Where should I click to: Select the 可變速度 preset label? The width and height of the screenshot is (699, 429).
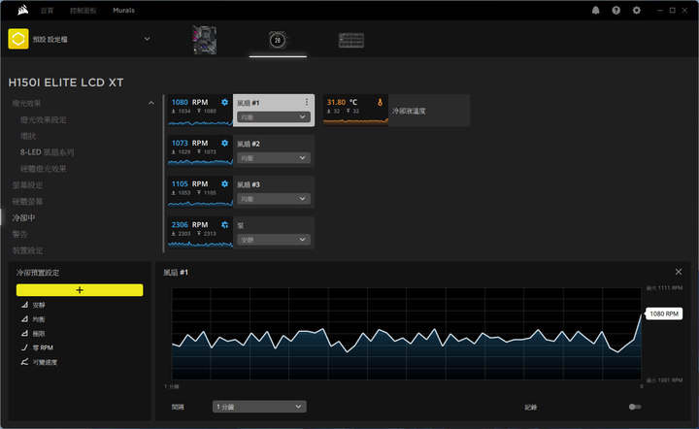point(45,363)
